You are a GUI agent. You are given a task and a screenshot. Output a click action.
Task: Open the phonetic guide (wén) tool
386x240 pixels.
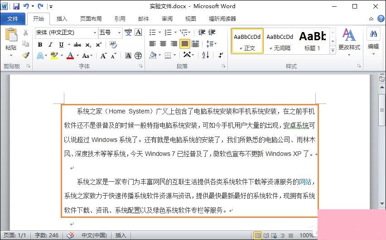pos(128,32)
